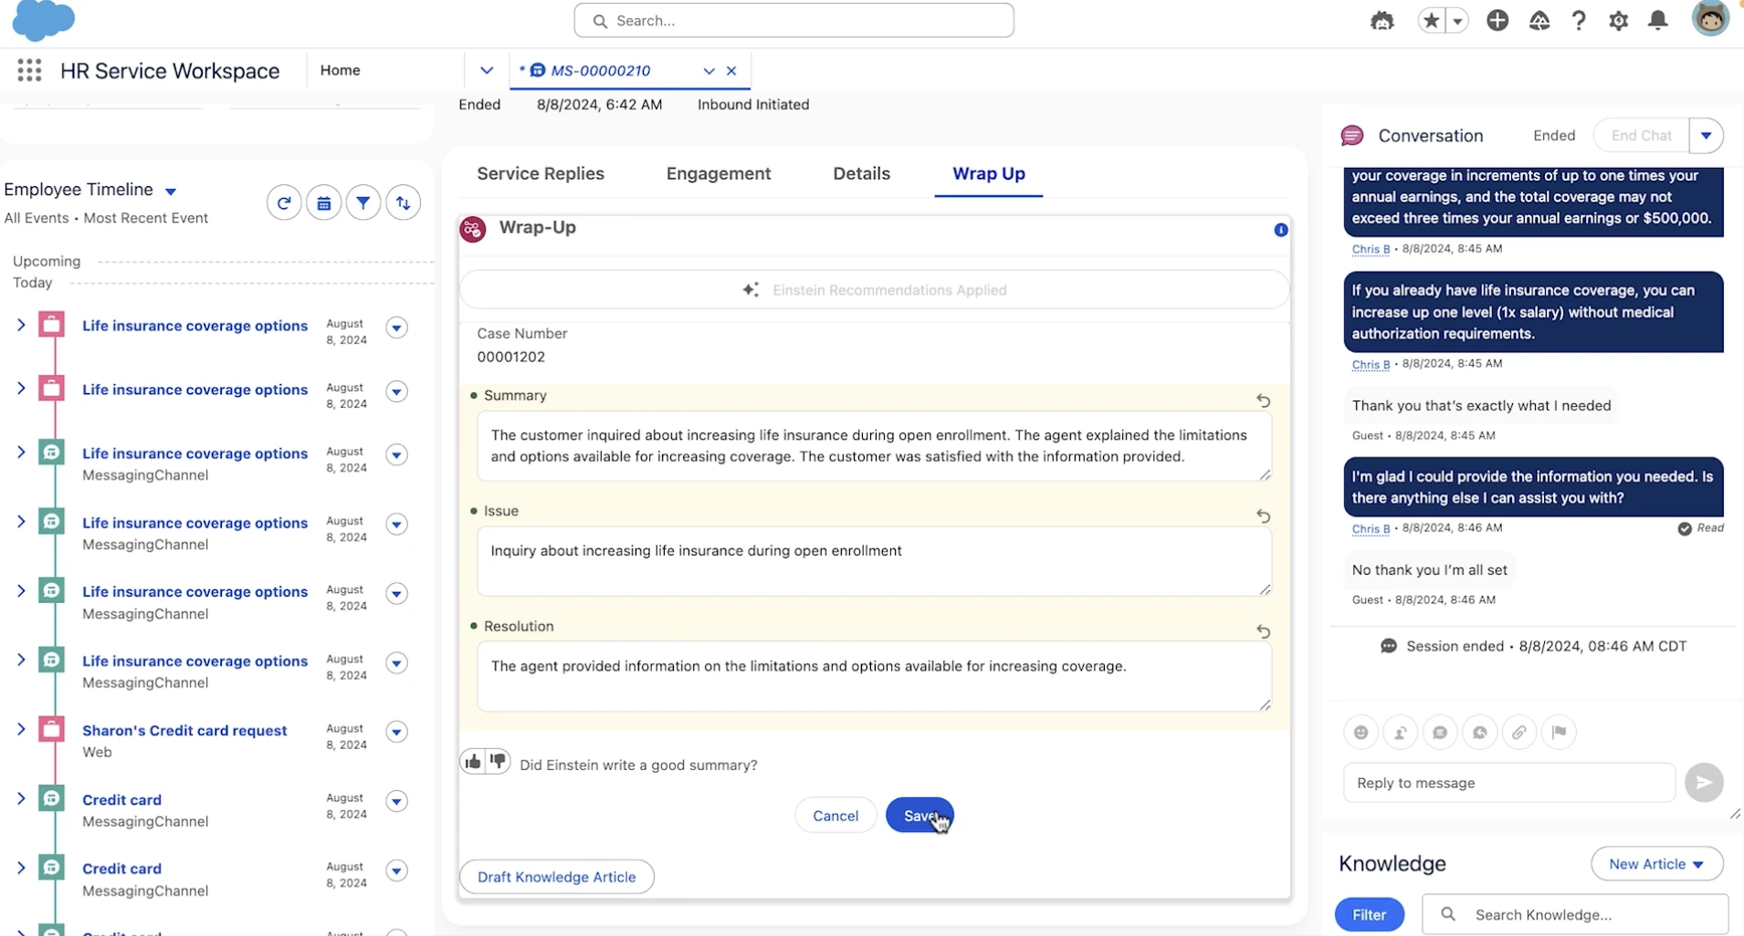Open the New Article dropdown
1744x936 pixels.
[x=1656, y=864]
